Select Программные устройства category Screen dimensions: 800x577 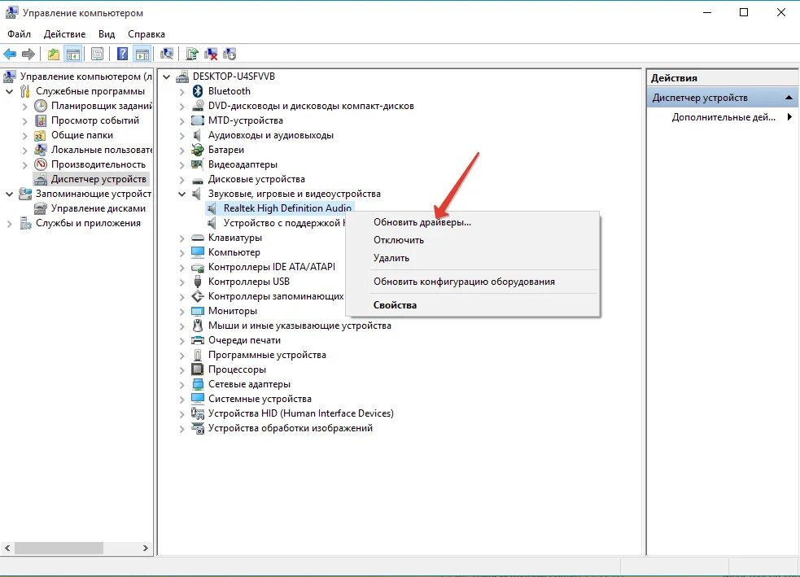point(267,355)
